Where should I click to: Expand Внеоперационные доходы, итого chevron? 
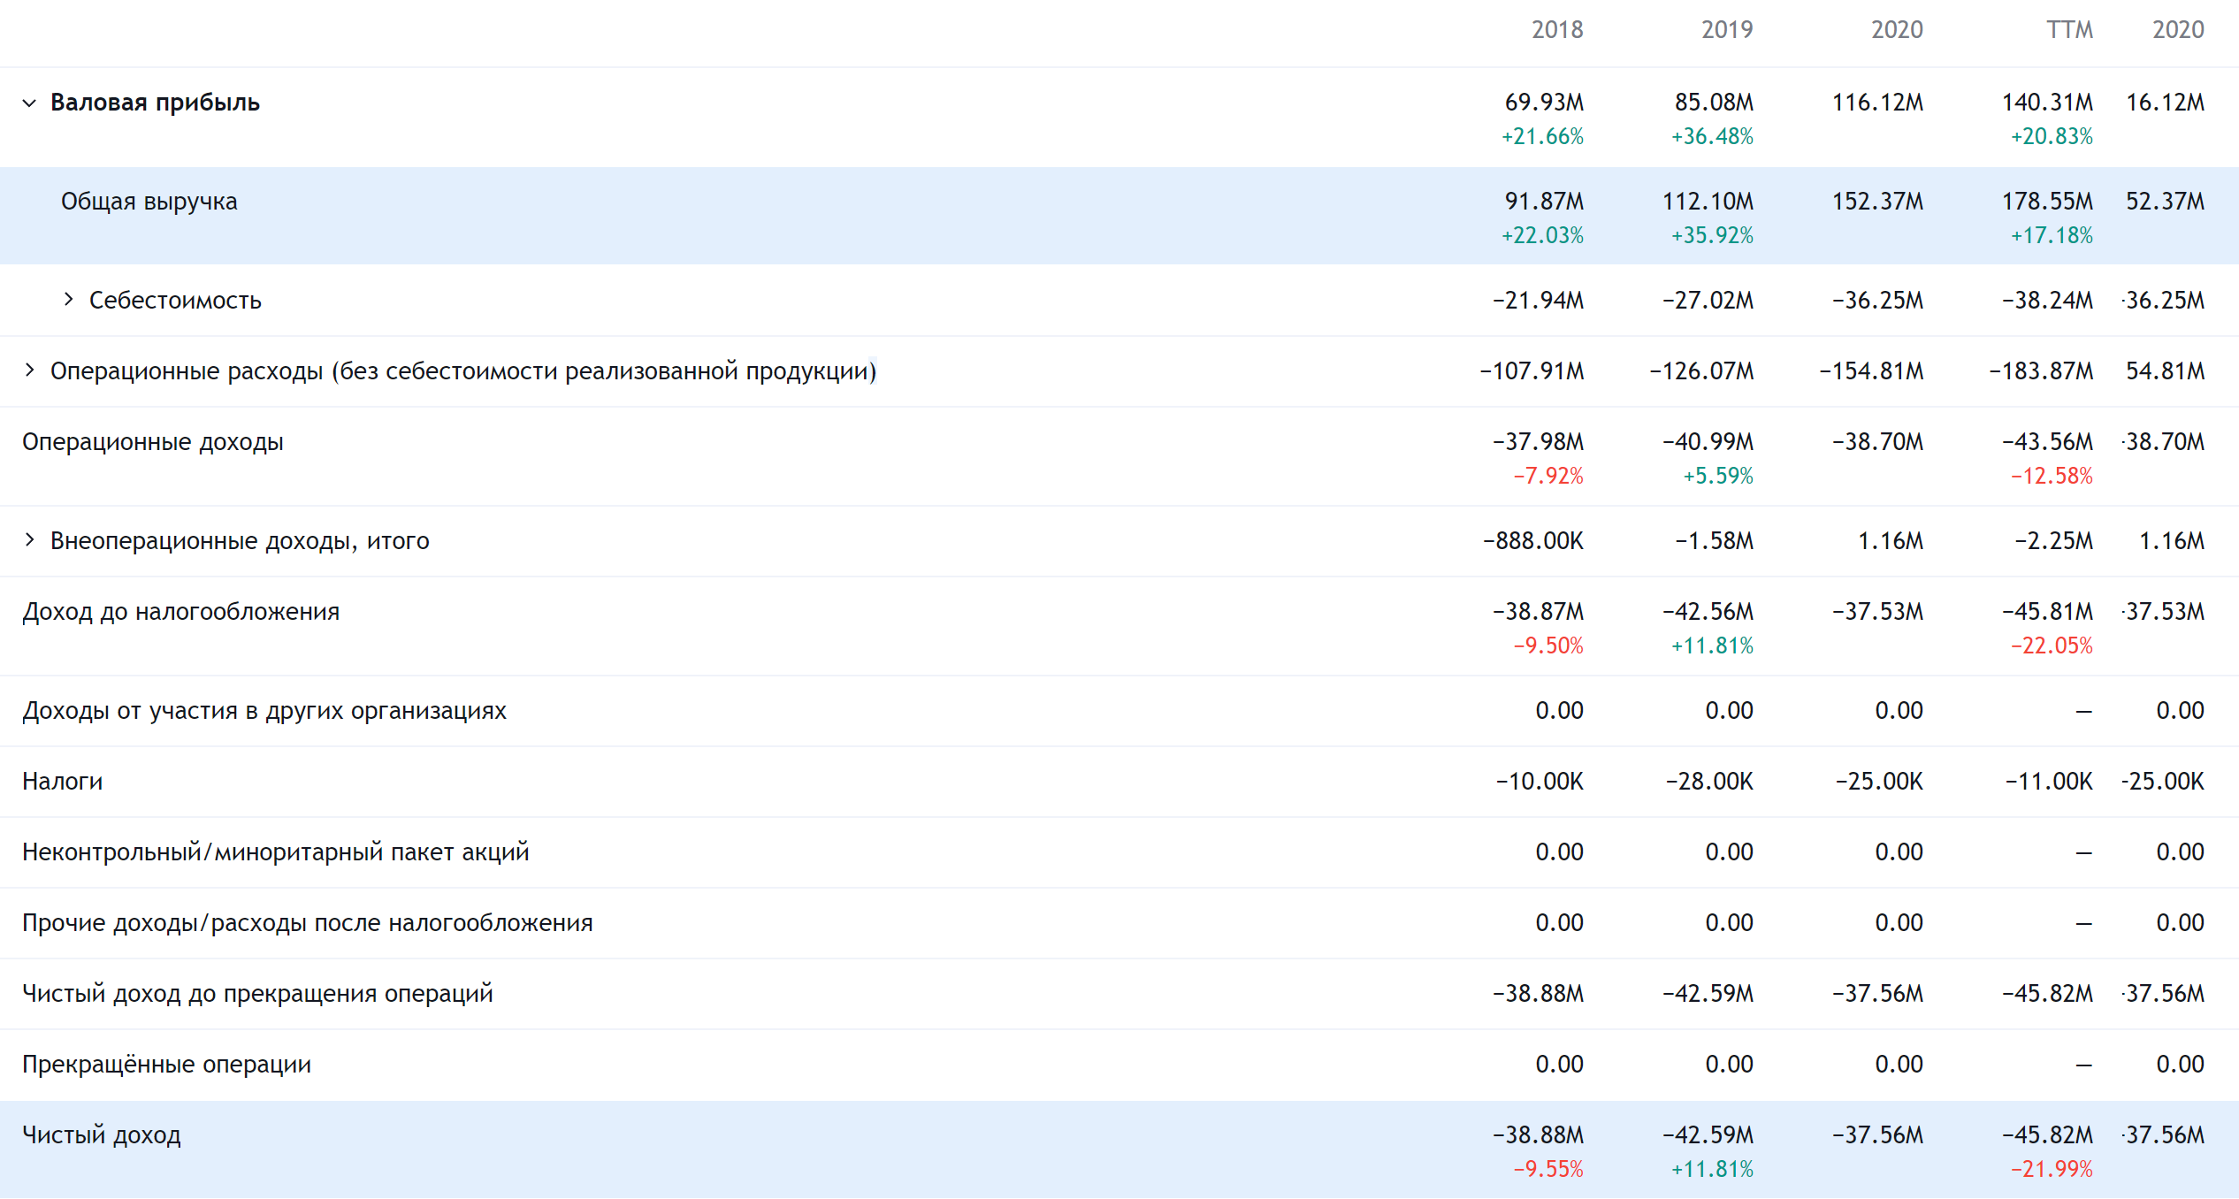[29, 540]
